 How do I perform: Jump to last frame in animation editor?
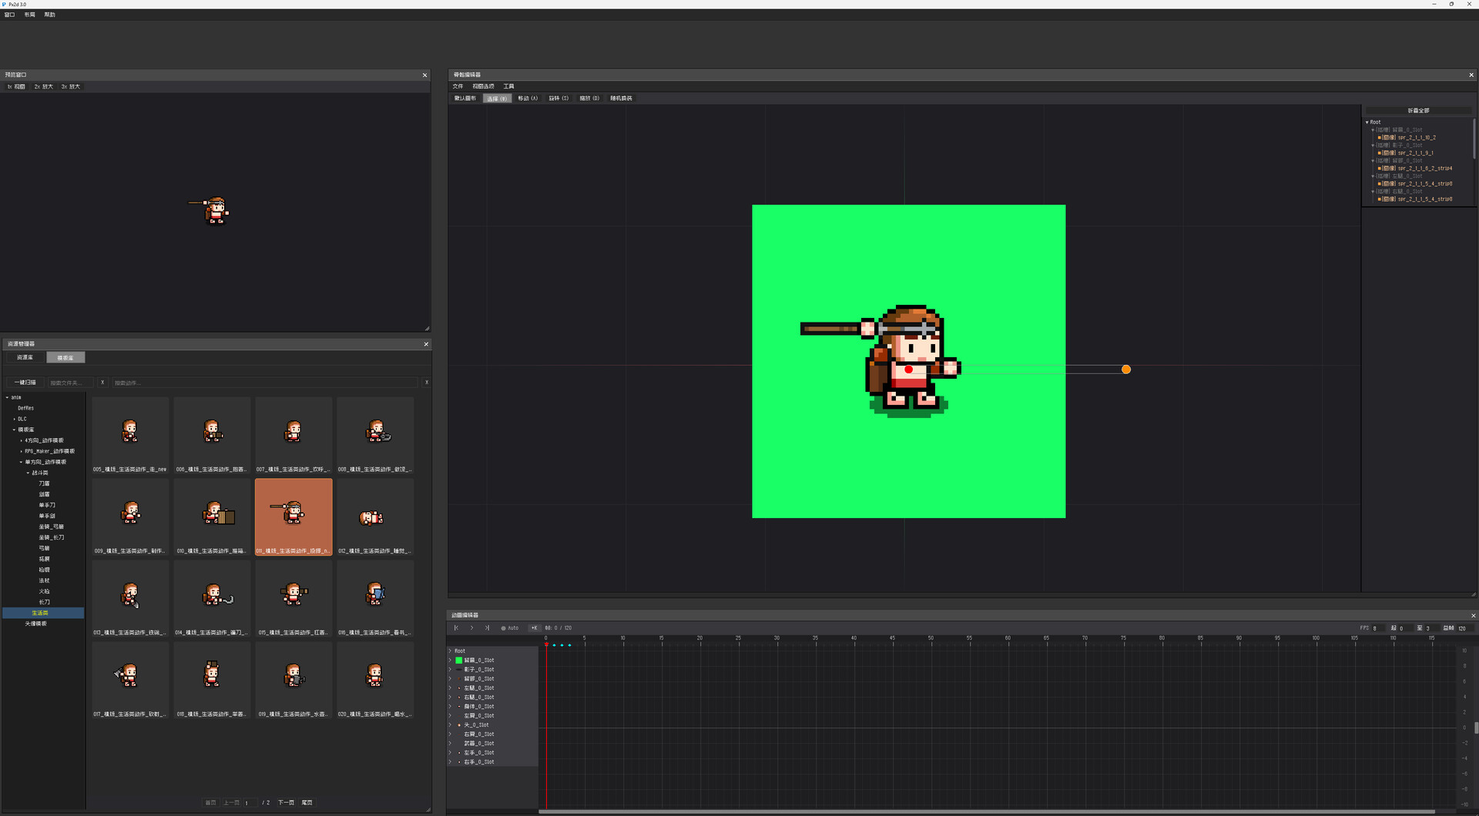click(x=487, y=628)
